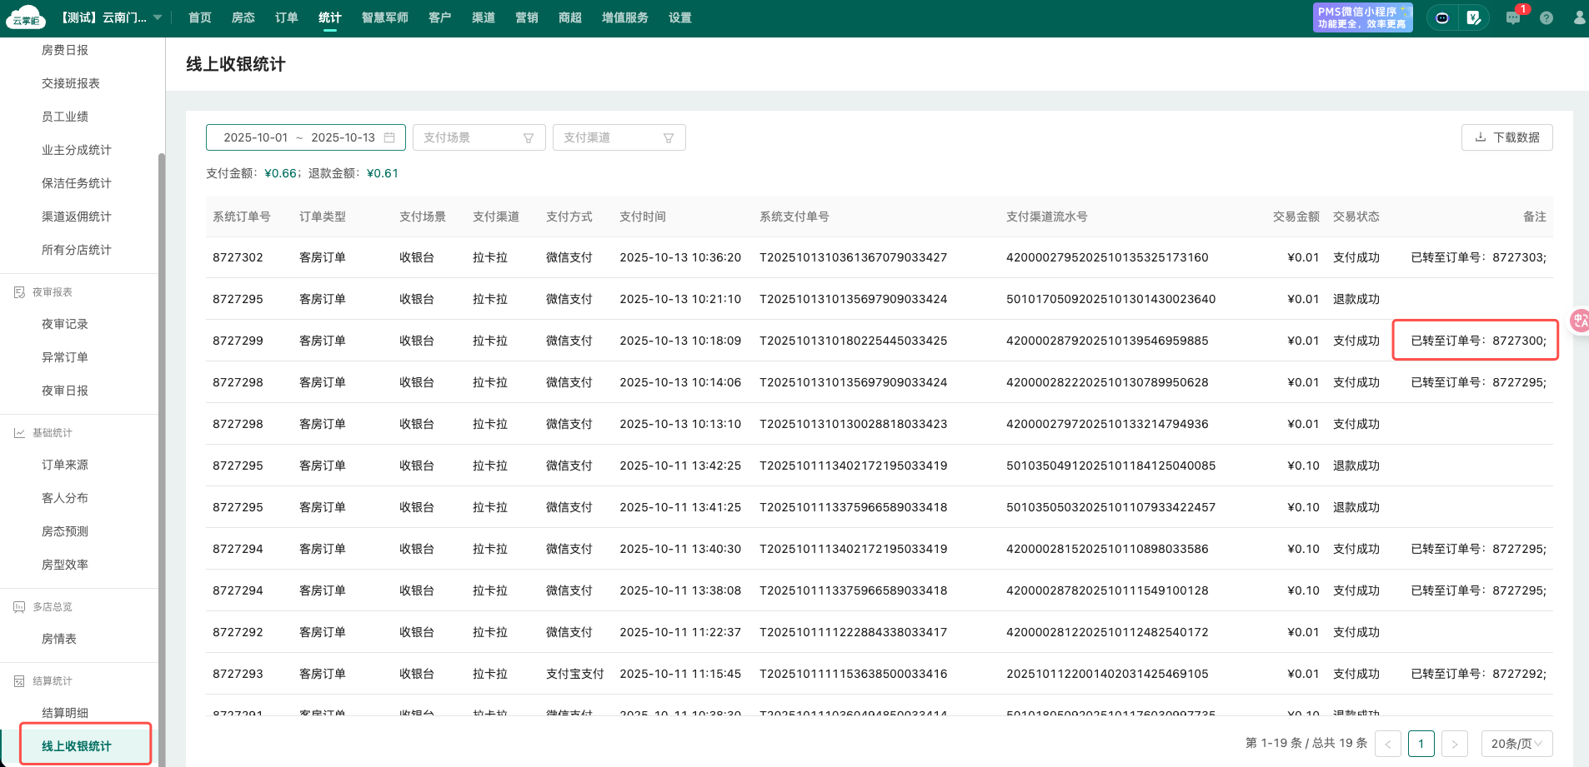Screen dimensions: 1589x767
Task: Open 房型效率 in the sidebar
Action: (65, 565)
